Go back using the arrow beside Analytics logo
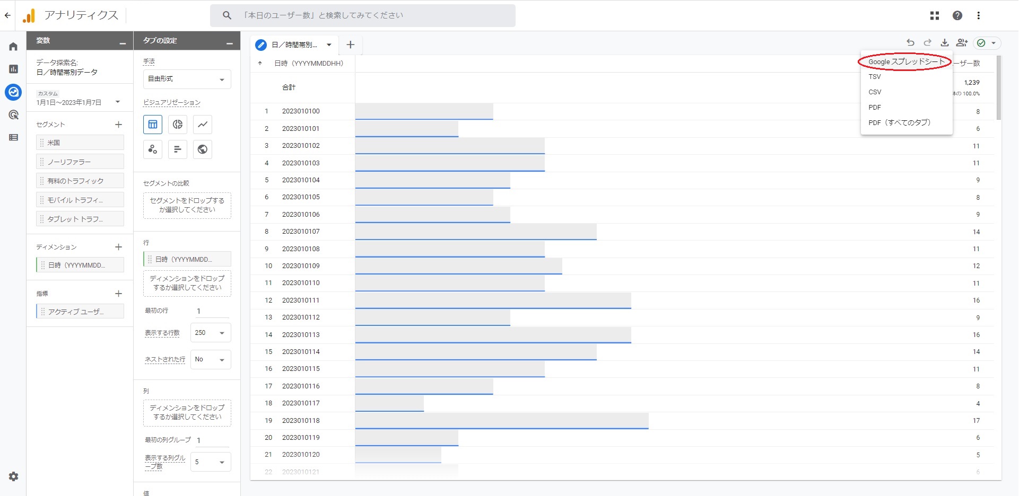This screenshot has width=1019, height=496. point(7,15)
